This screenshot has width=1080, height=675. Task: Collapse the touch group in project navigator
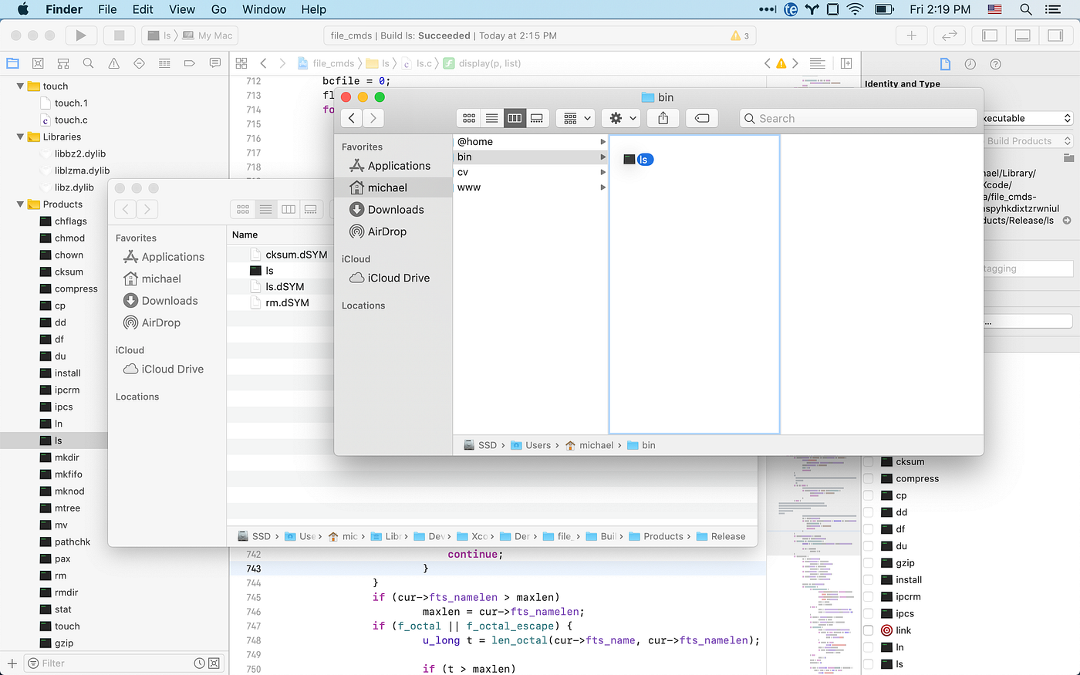(19, 86)
